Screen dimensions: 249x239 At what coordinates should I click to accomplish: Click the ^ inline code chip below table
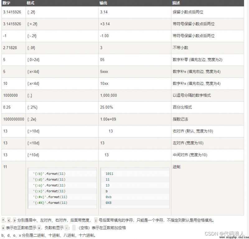(3, 220)
